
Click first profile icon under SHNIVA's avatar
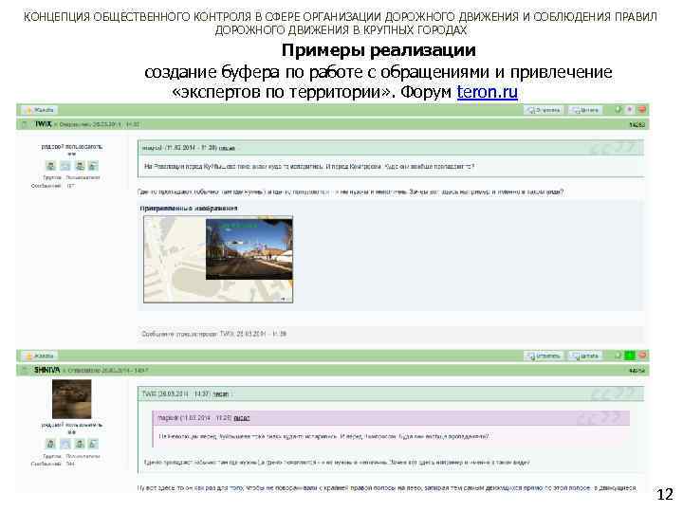pos(51,444)
